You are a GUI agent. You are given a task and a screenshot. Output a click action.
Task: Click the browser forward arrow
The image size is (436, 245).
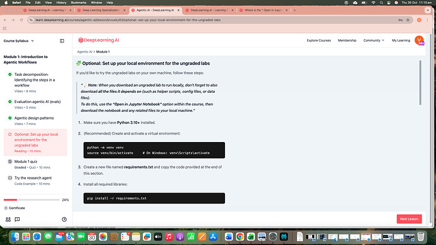pos(13,20)
